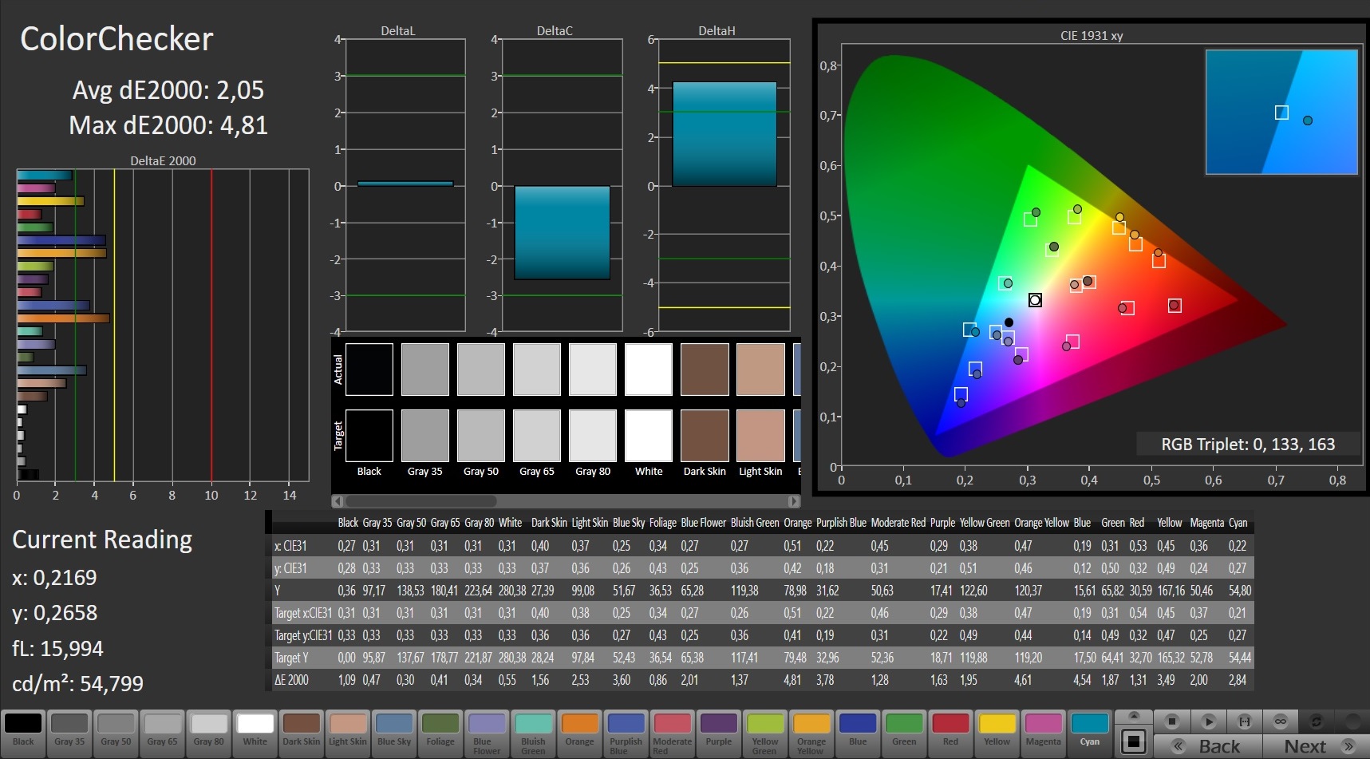The width and height of the screenshot is (1370, 759).
Task: Click the left arrow of the patch strip scrollbar
Action: 338,501
